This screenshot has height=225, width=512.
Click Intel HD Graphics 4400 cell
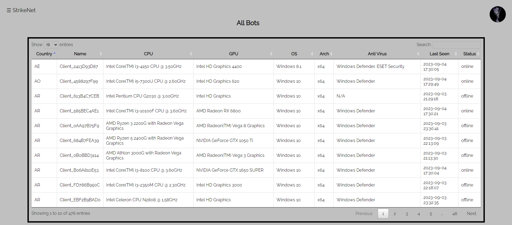(x=233, y=67)
